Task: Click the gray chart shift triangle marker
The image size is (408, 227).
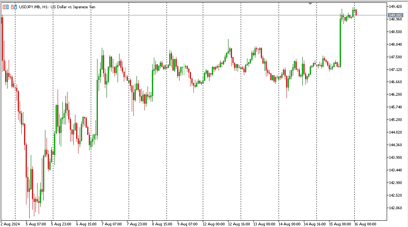Action: pyautogui.click(x=310, y=4)
